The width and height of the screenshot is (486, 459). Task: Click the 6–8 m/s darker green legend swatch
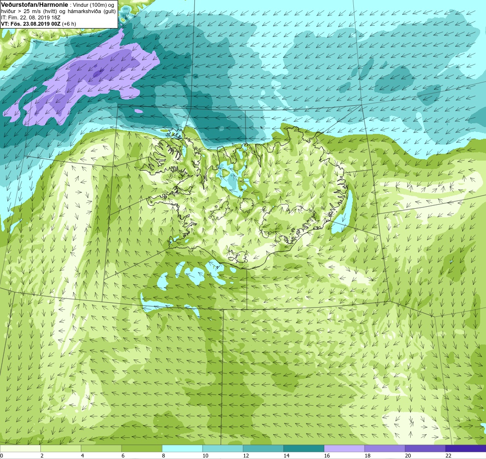(x=141, y=448)
